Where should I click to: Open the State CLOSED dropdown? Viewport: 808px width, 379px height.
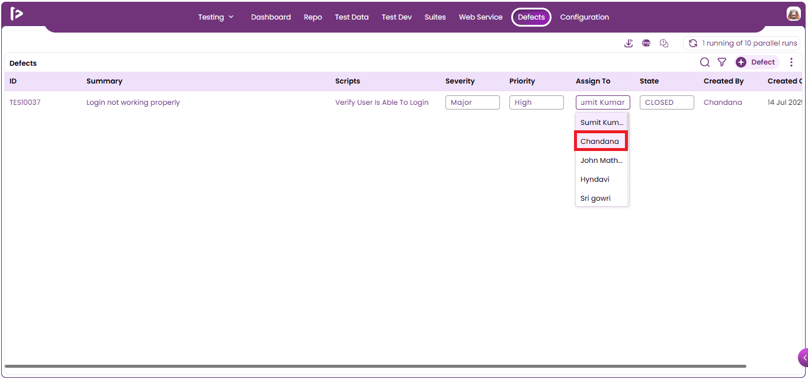[667, 102]
